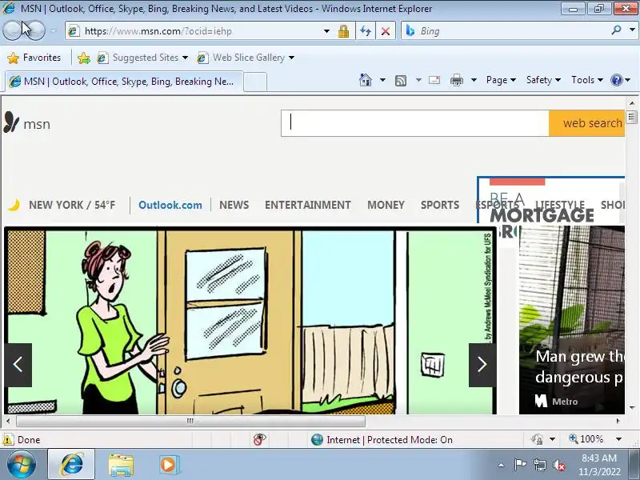
Task: Click next slide arrow on comic carousel
Action: (482, 365)
